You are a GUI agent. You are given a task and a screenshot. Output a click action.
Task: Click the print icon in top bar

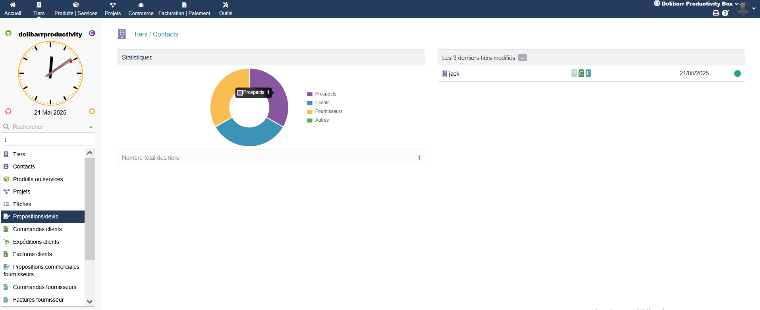[716, 13]
